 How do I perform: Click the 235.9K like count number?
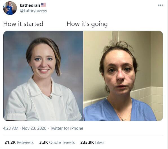(87, 142)
